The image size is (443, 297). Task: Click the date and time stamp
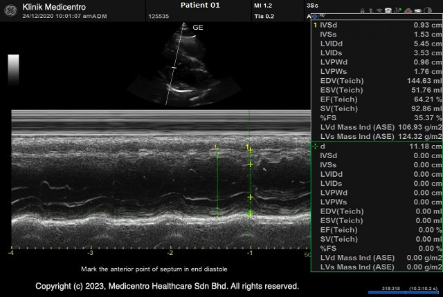64,16
